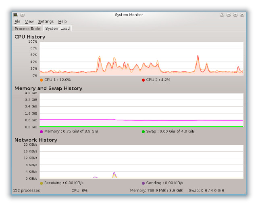Click the purple Sending legend dot
The height and width of the screenshot is (206, 258).
point(143,183)
